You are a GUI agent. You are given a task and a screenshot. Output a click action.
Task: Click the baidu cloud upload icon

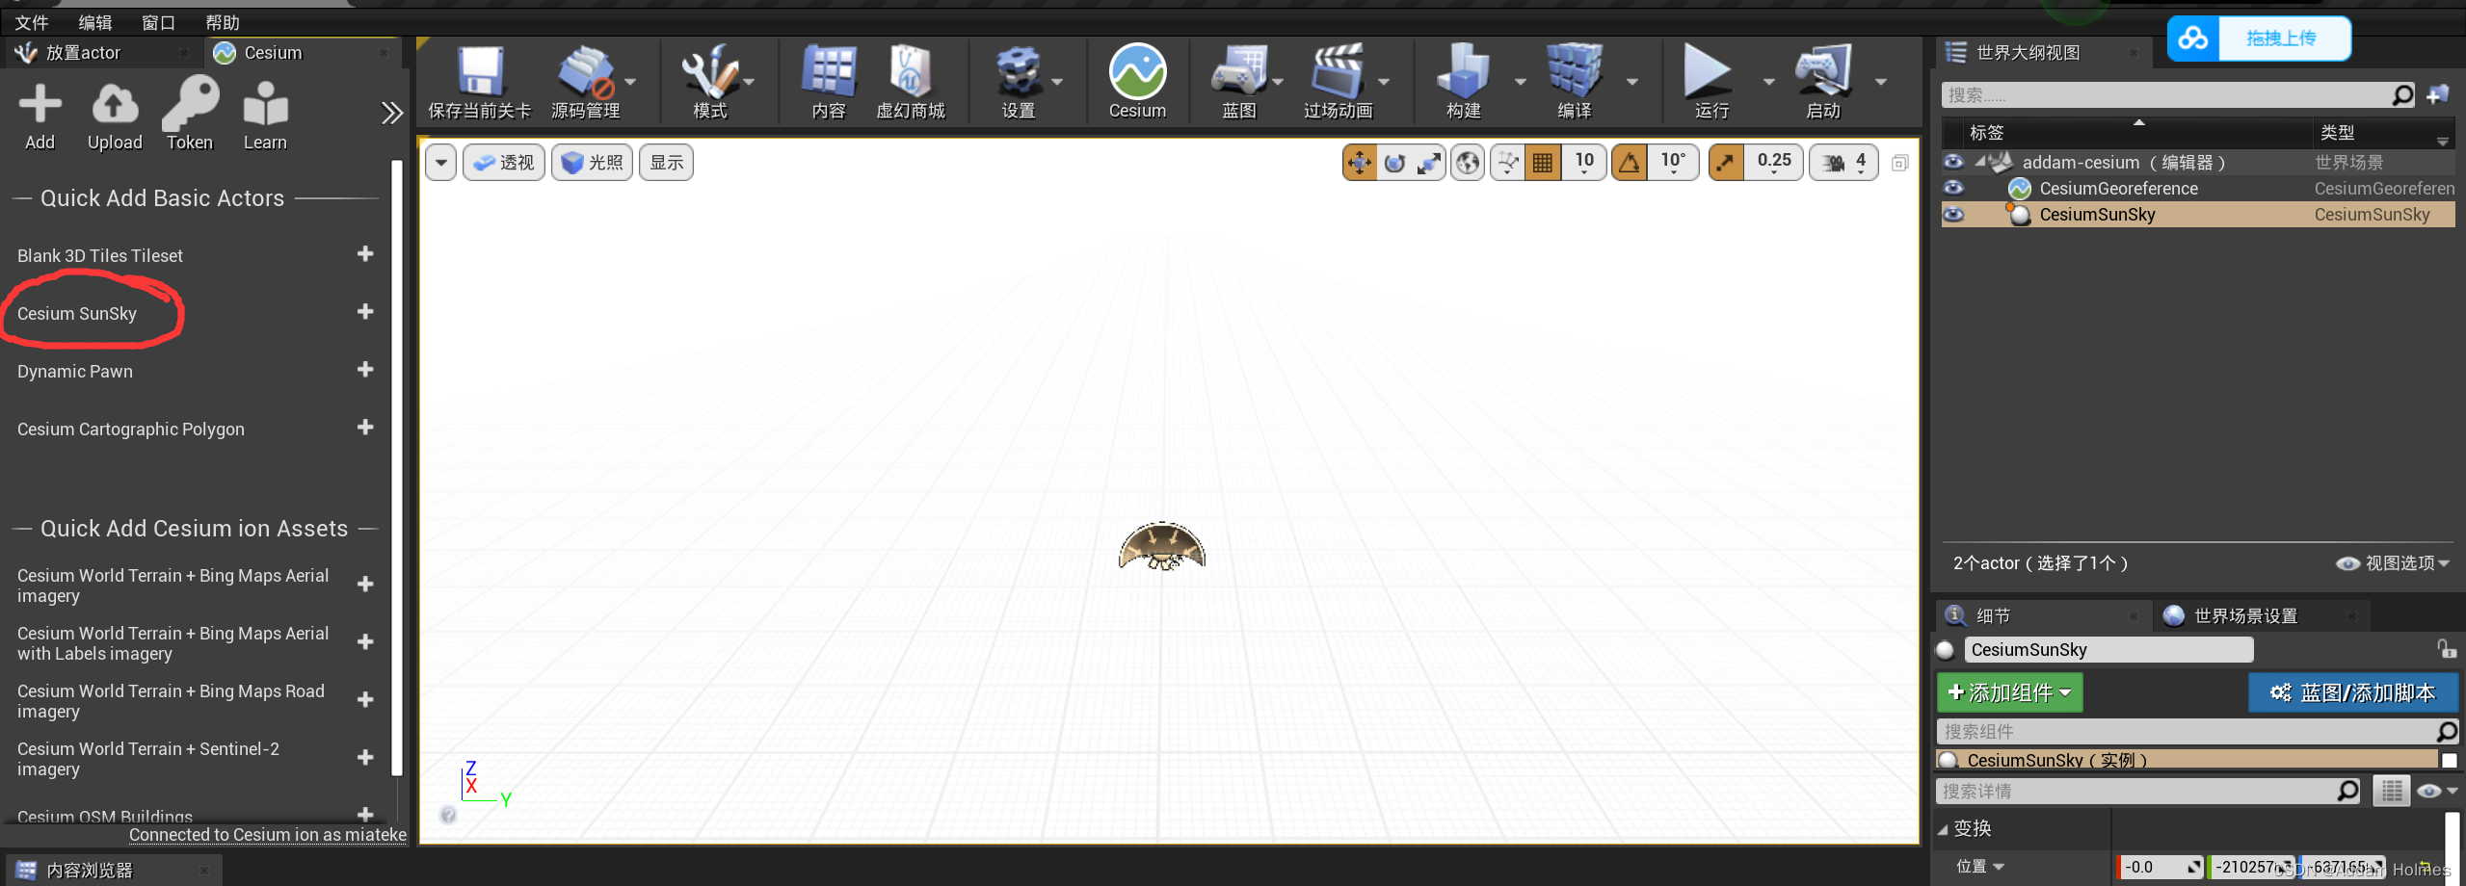[2194, 39]
